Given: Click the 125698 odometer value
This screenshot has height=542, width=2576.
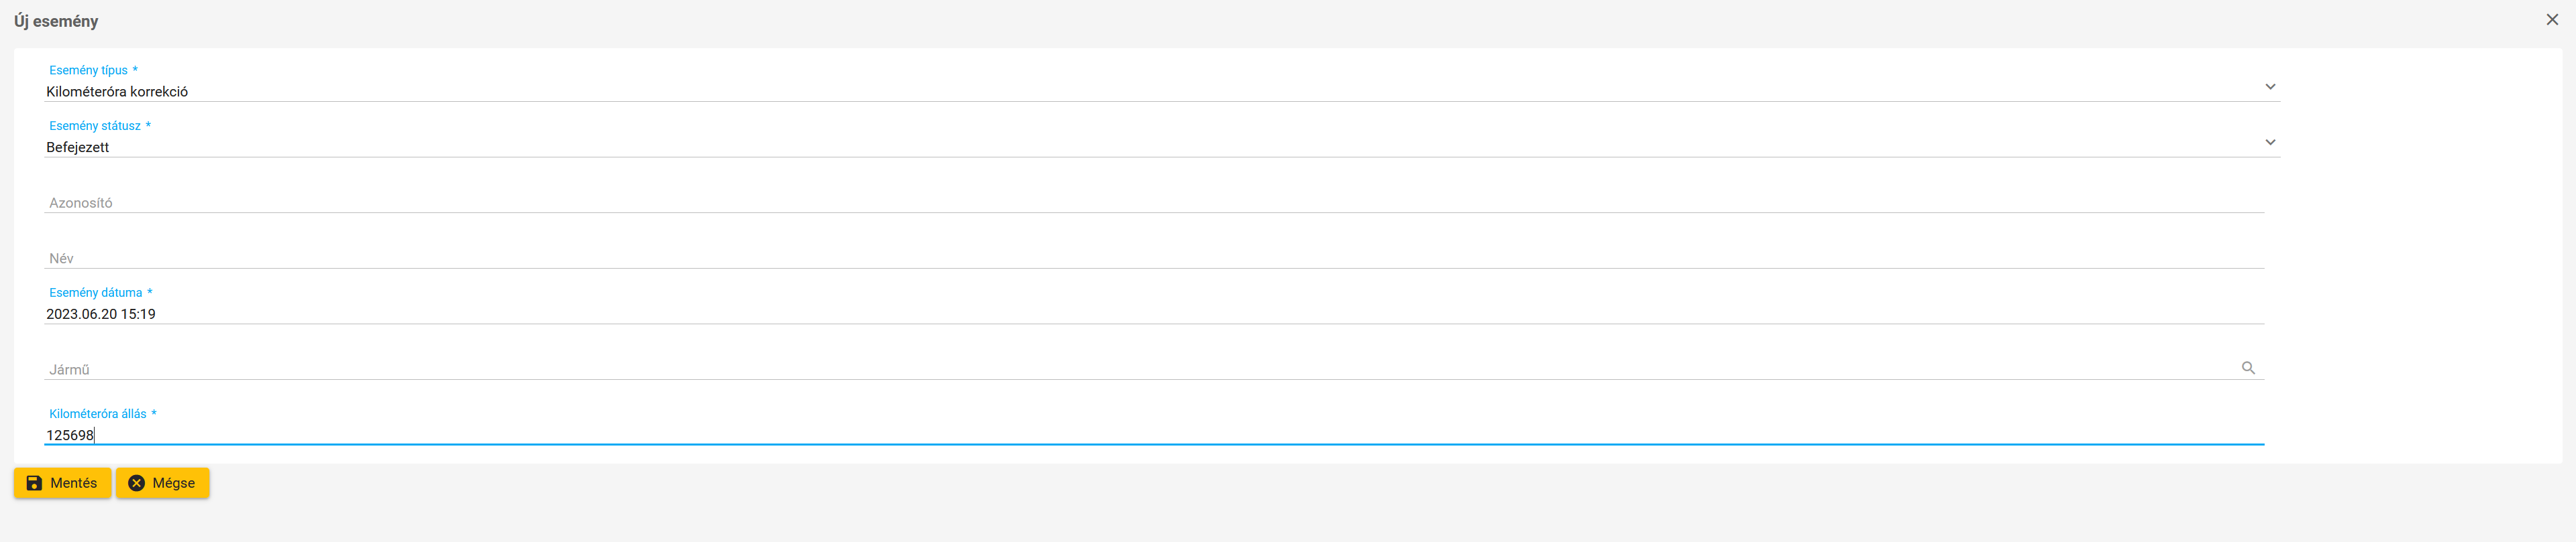Looking at the screenshot, I should pyautogui.click(x=70, y=435).
